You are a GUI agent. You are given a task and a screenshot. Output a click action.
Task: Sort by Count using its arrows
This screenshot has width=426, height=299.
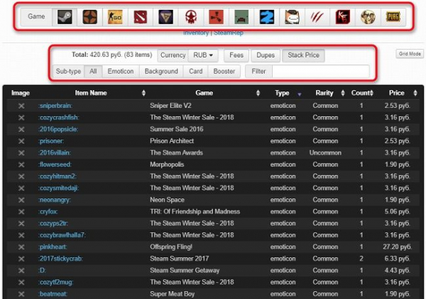[371, 94]
